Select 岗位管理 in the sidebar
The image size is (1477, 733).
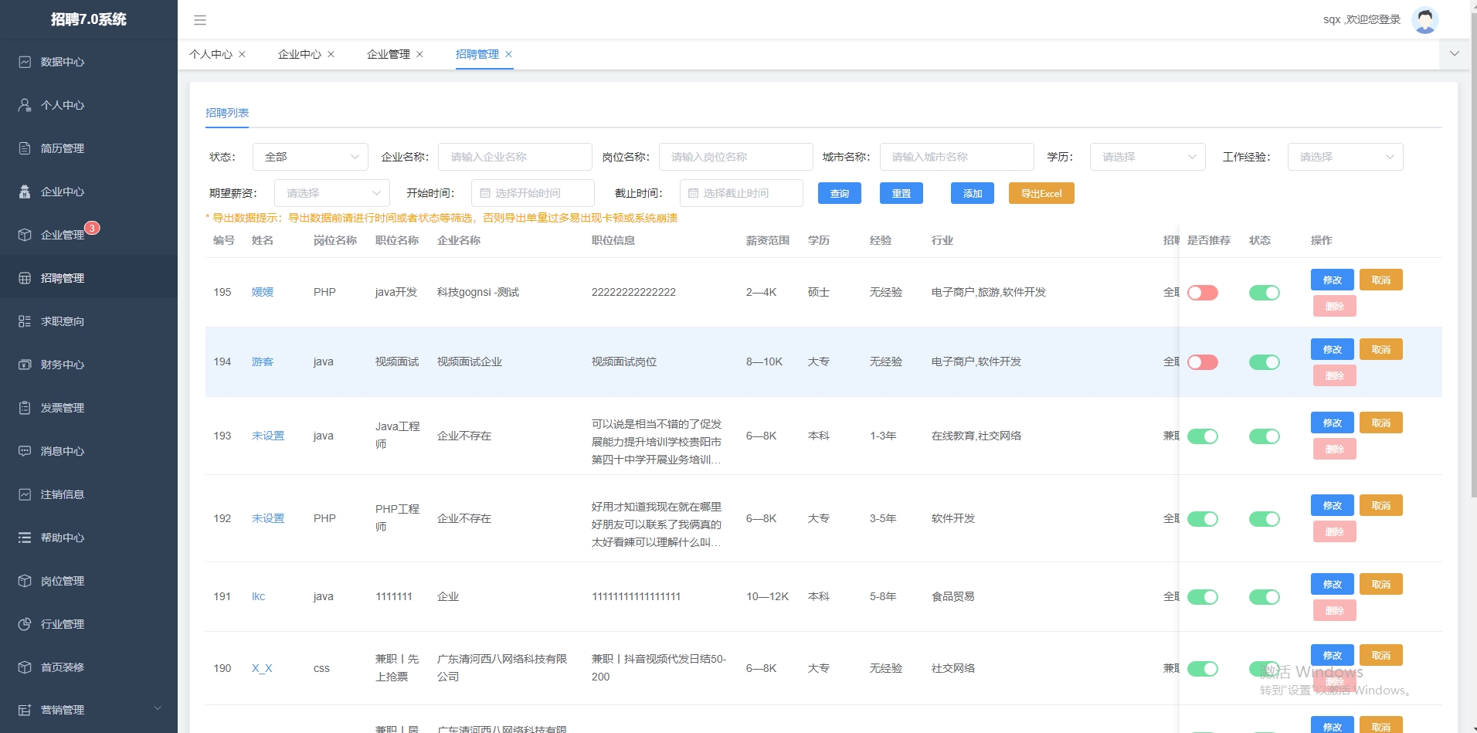pyautogui.click(x=63, y=581)
